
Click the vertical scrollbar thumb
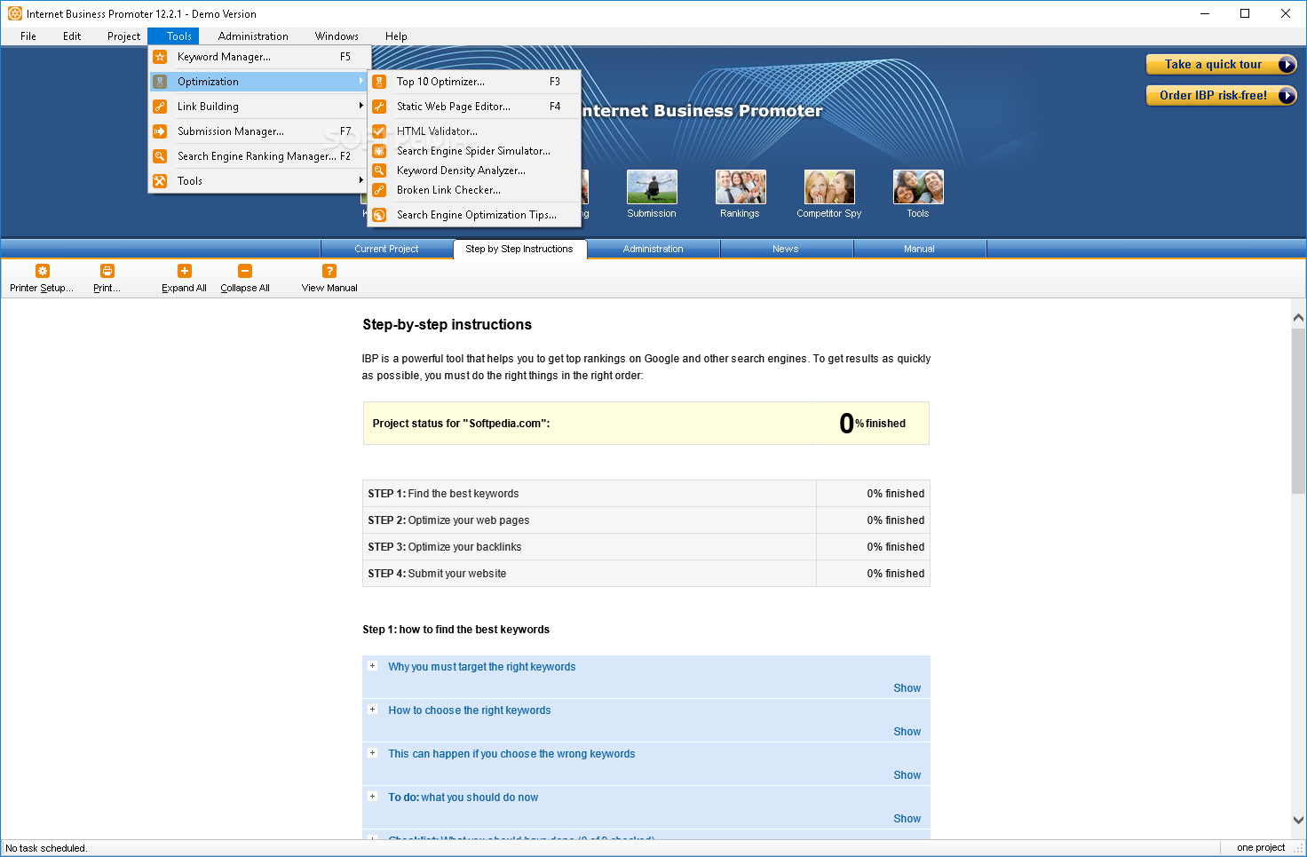point(1298,410)
